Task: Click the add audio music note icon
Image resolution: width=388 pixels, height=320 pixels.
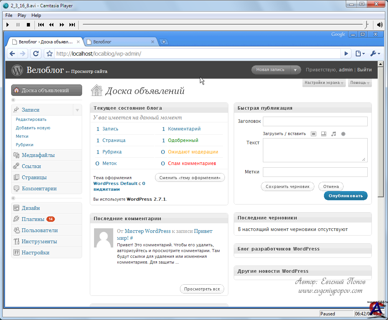Action: [334, 134]
